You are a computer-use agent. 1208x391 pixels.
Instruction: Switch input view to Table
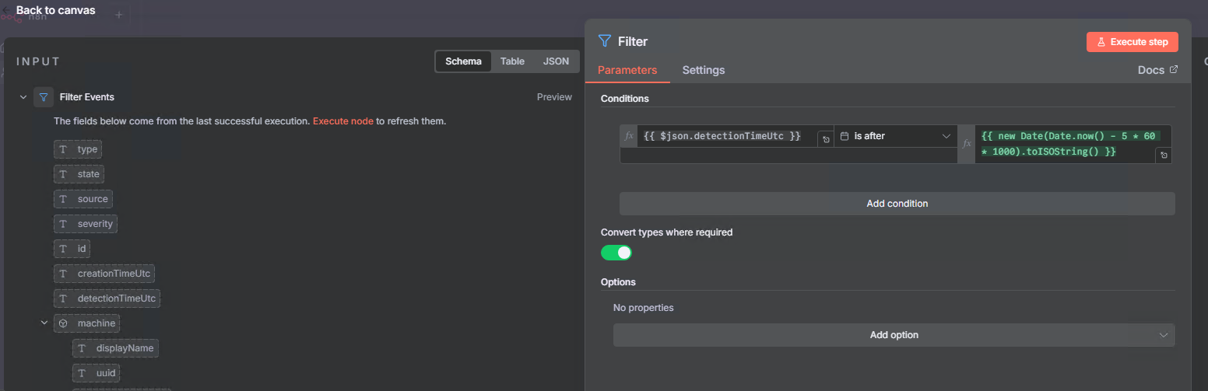512,61
